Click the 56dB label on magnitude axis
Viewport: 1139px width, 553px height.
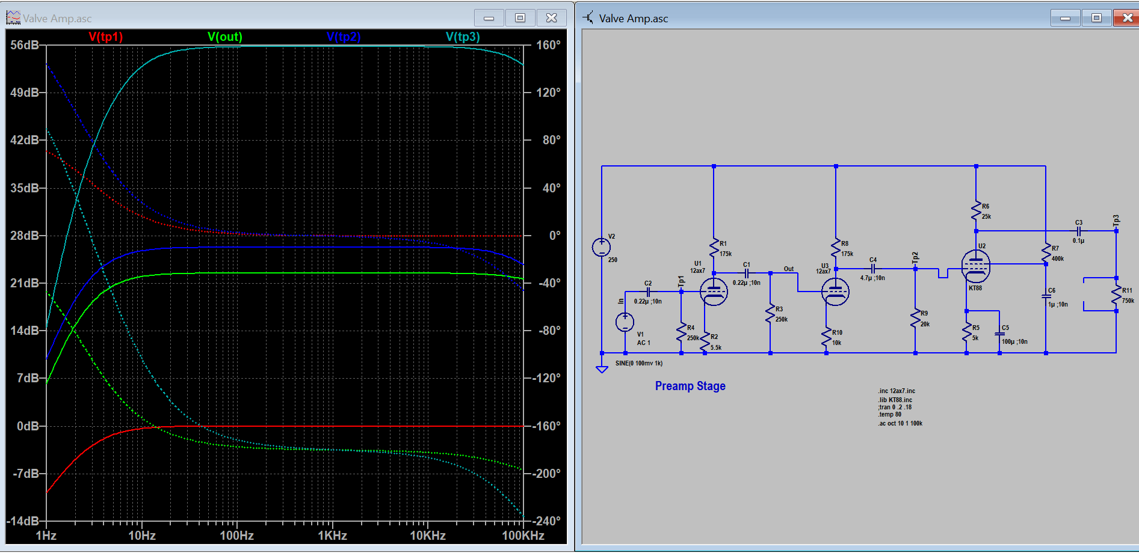click(x=25, y=45)
